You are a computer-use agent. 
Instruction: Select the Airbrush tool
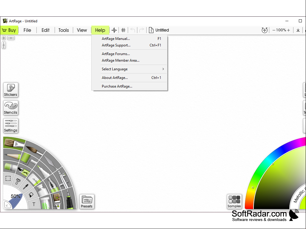(x=63, y=179)
